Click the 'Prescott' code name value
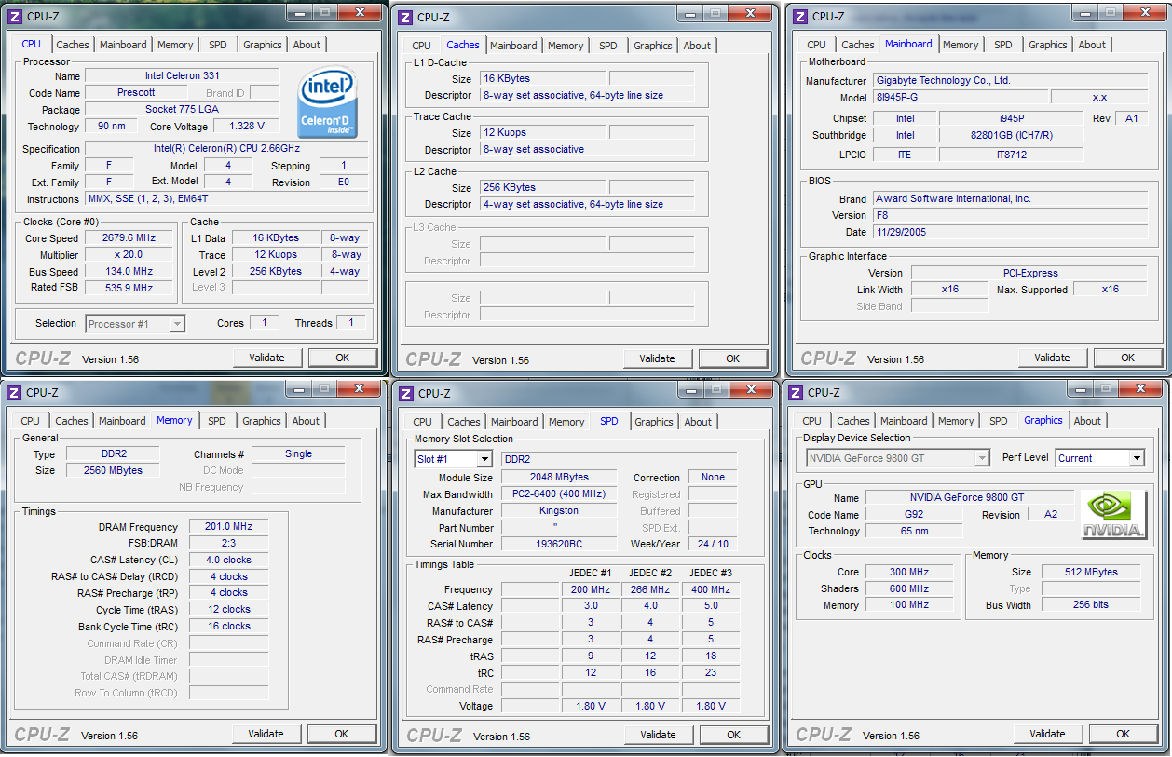This screenshot has height=757, width=1172. pyautogui.click(x=136, y=93)
